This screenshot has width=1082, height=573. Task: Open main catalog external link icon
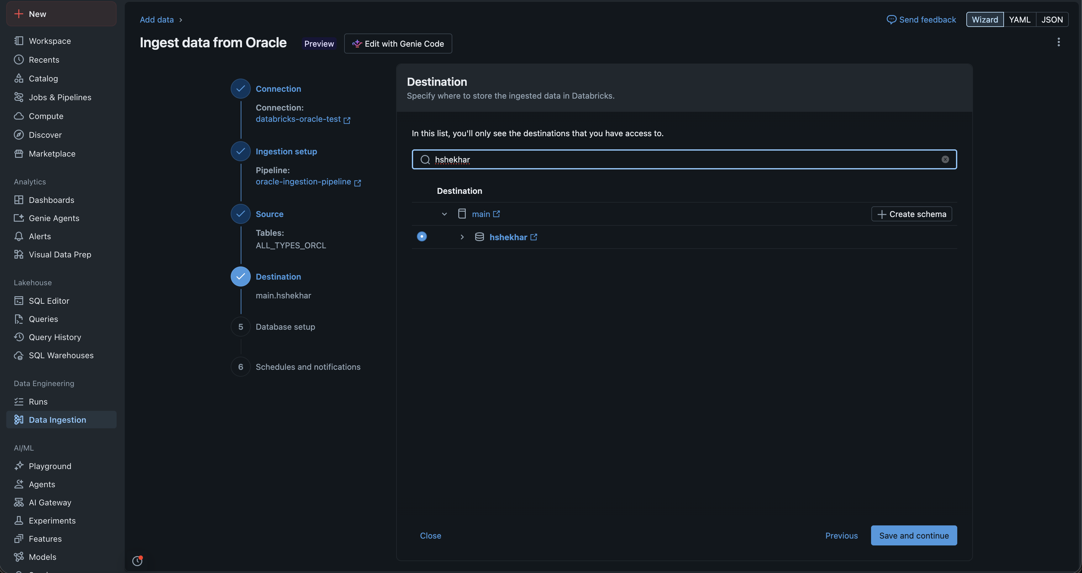point(496,214)
